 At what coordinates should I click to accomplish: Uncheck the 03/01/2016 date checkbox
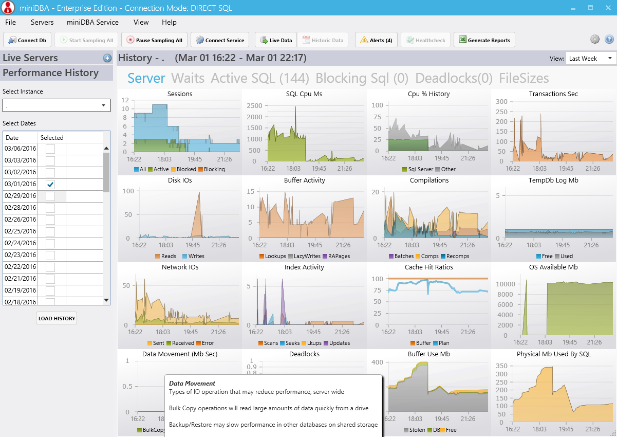[x=50, y=184]
